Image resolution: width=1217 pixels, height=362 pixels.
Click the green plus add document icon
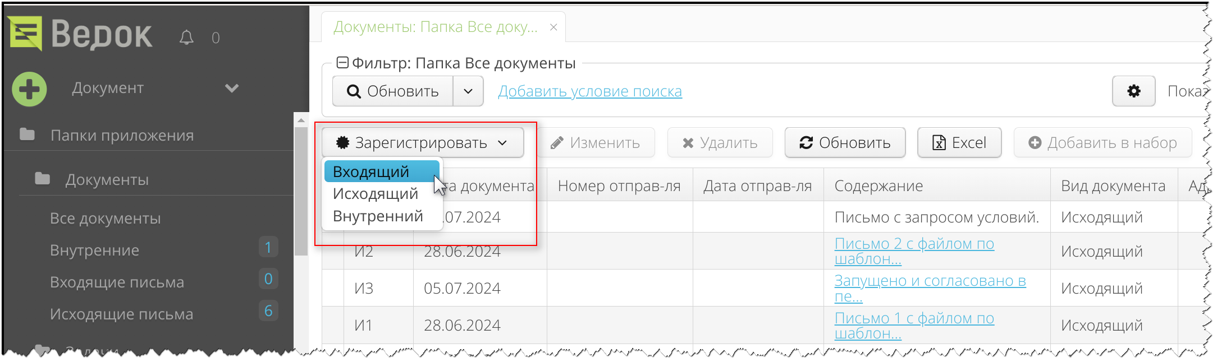point(29,89)
